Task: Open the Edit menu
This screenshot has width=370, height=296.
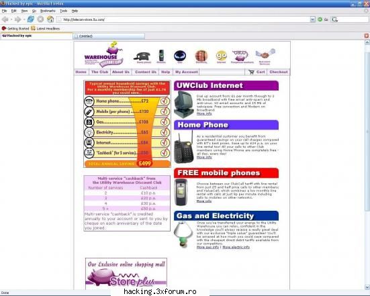Action: click(14, 11)
